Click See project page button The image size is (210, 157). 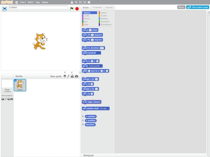point(198,7)
